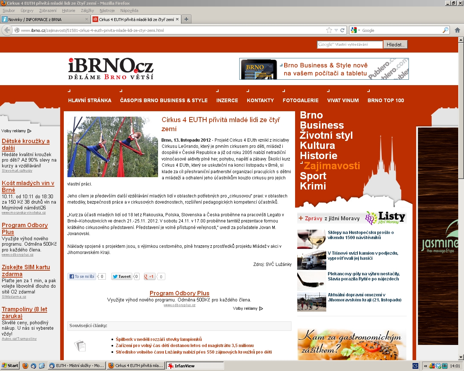Click the Hledat search button

click(395, 45)
